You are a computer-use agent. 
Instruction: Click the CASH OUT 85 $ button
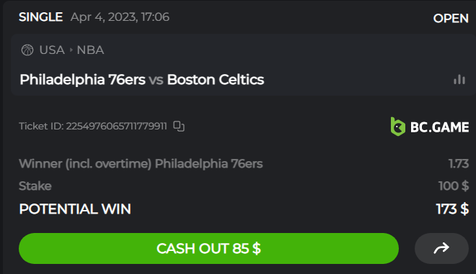coord(208,248)
